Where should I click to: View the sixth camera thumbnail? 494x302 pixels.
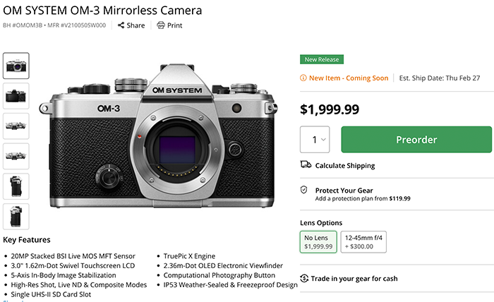click(x=16, y=216)
